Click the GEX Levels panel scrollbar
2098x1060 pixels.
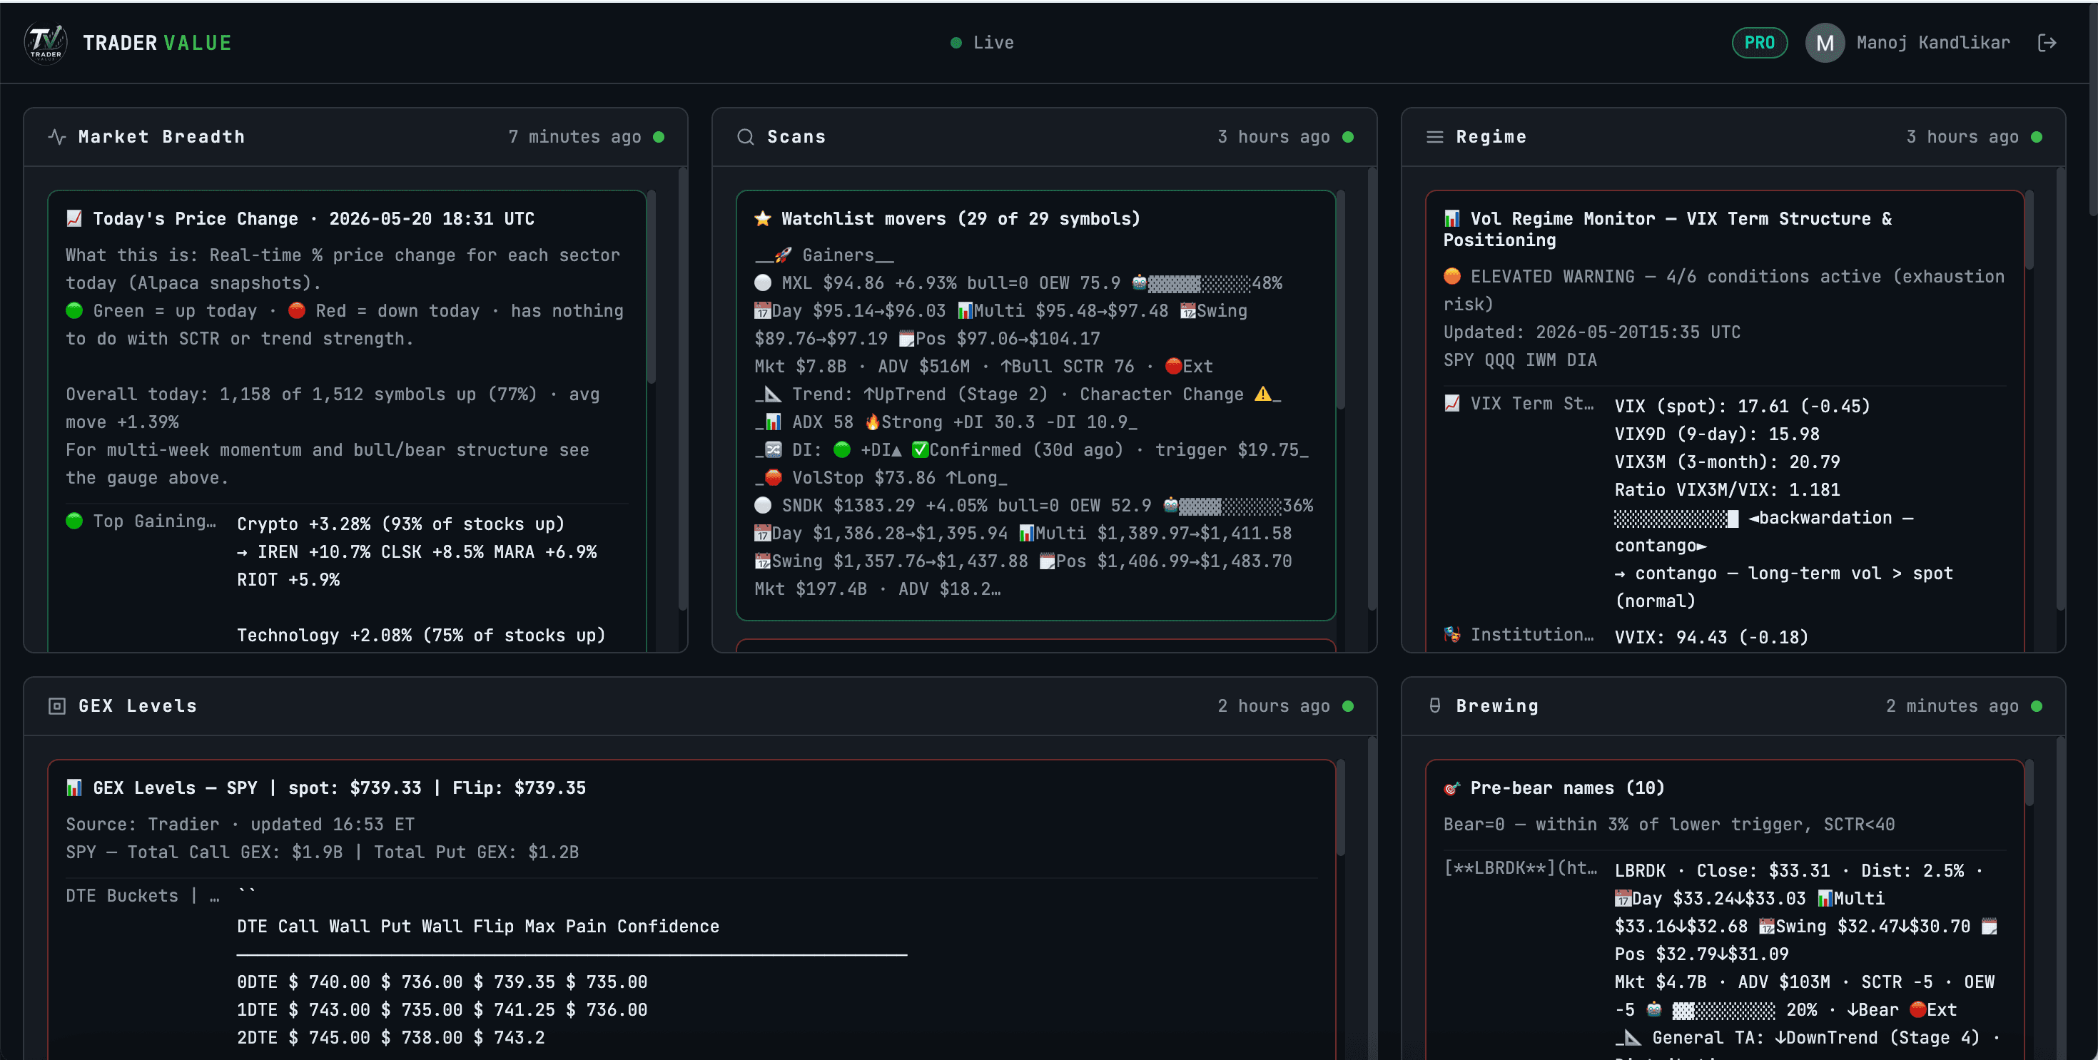click(1372, 897)
